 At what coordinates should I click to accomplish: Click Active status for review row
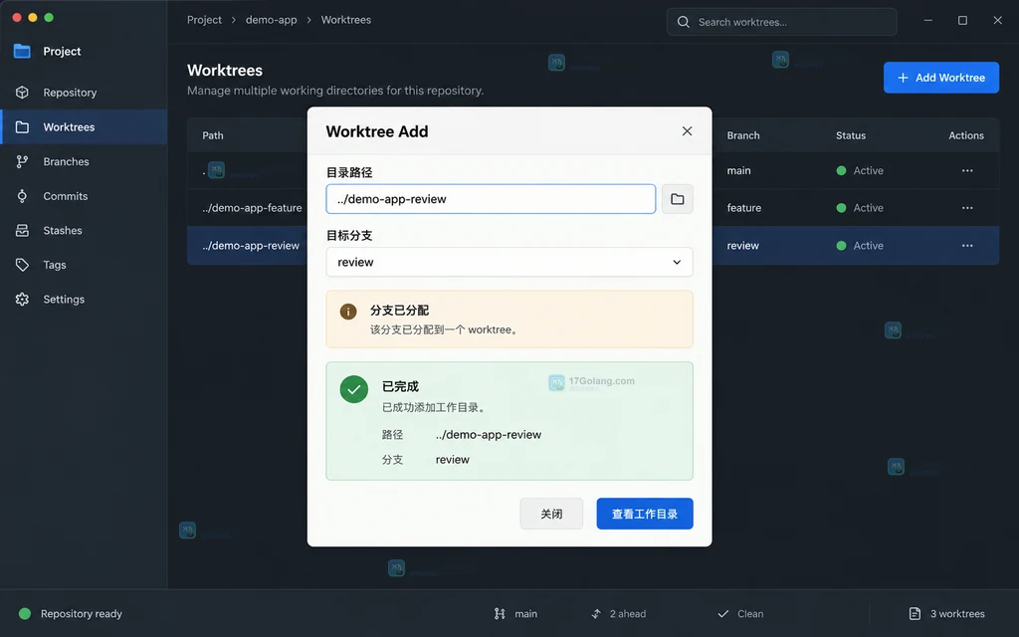(860, 246)
